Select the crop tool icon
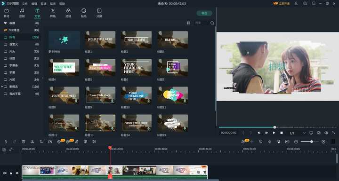The image size is (339, 181). 41,142
